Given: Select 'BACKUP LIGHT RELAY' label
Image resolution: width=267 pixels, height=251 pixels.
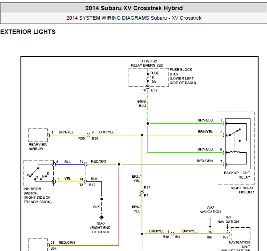Looking at the screenshot, I should point(237,175).
